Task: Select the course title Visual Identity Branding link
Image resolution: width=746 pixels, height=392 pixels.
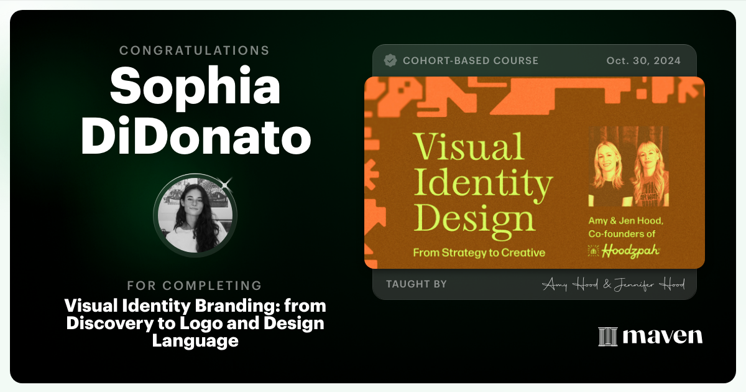Action: pos(195,323)
